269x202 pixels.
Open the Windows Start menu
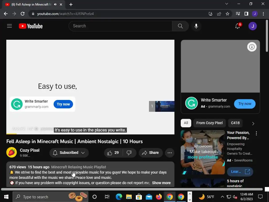(x=6, y=197)
